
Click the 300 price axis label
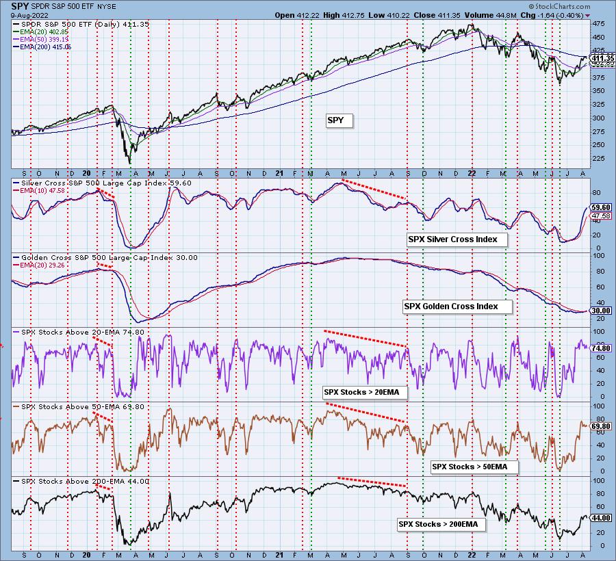598,118
